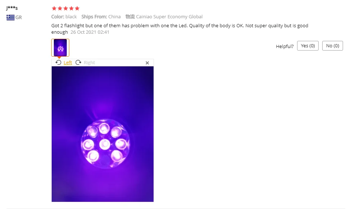352x209 pixels.
Task: Click the 26 Oct 2021 review date
Action: [90, 32]
